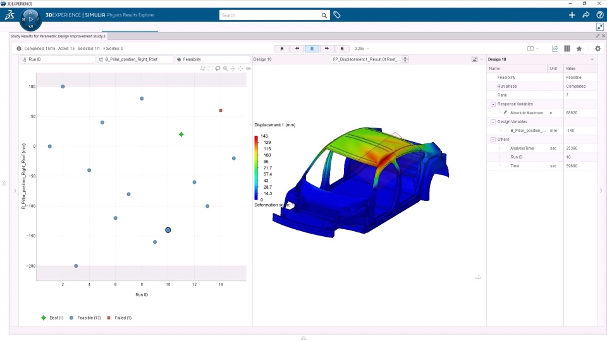This screenshot has height=341, width=607.
Task: Open the layout split view dropdown
Action: click(x=532, y=49)
